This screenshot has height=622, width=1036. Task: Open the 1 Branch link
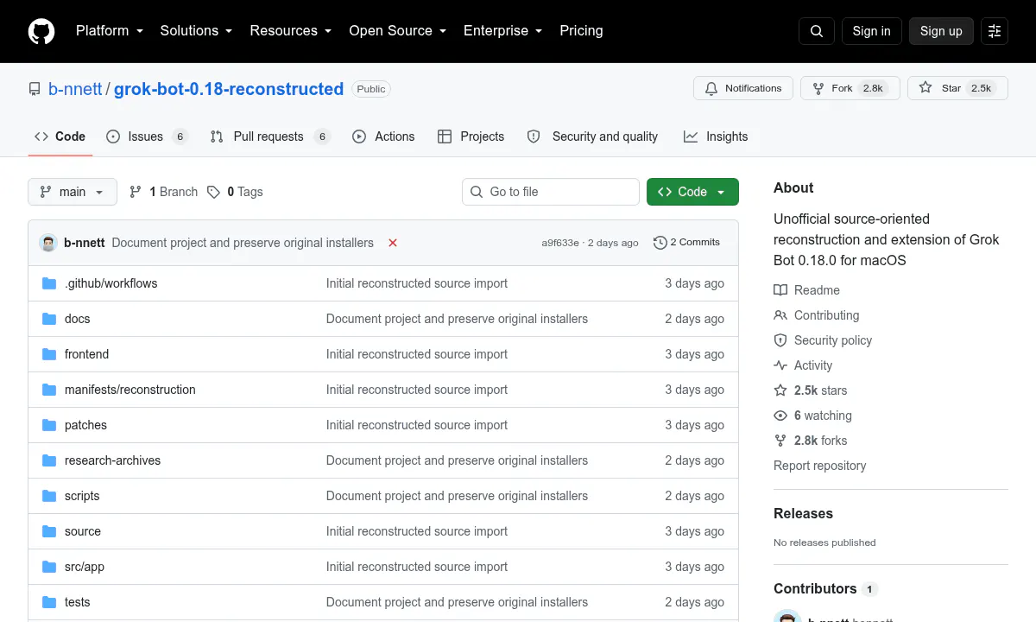tap(163, 192)
